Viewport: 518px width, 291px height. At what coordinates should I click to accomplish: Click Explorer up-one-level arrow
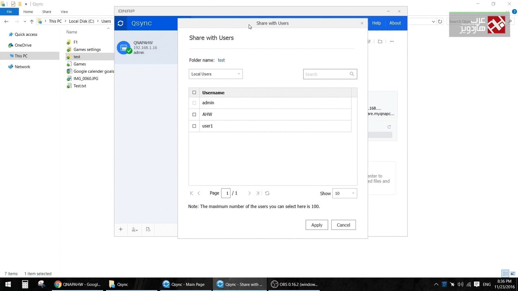[x=32, y=21]
